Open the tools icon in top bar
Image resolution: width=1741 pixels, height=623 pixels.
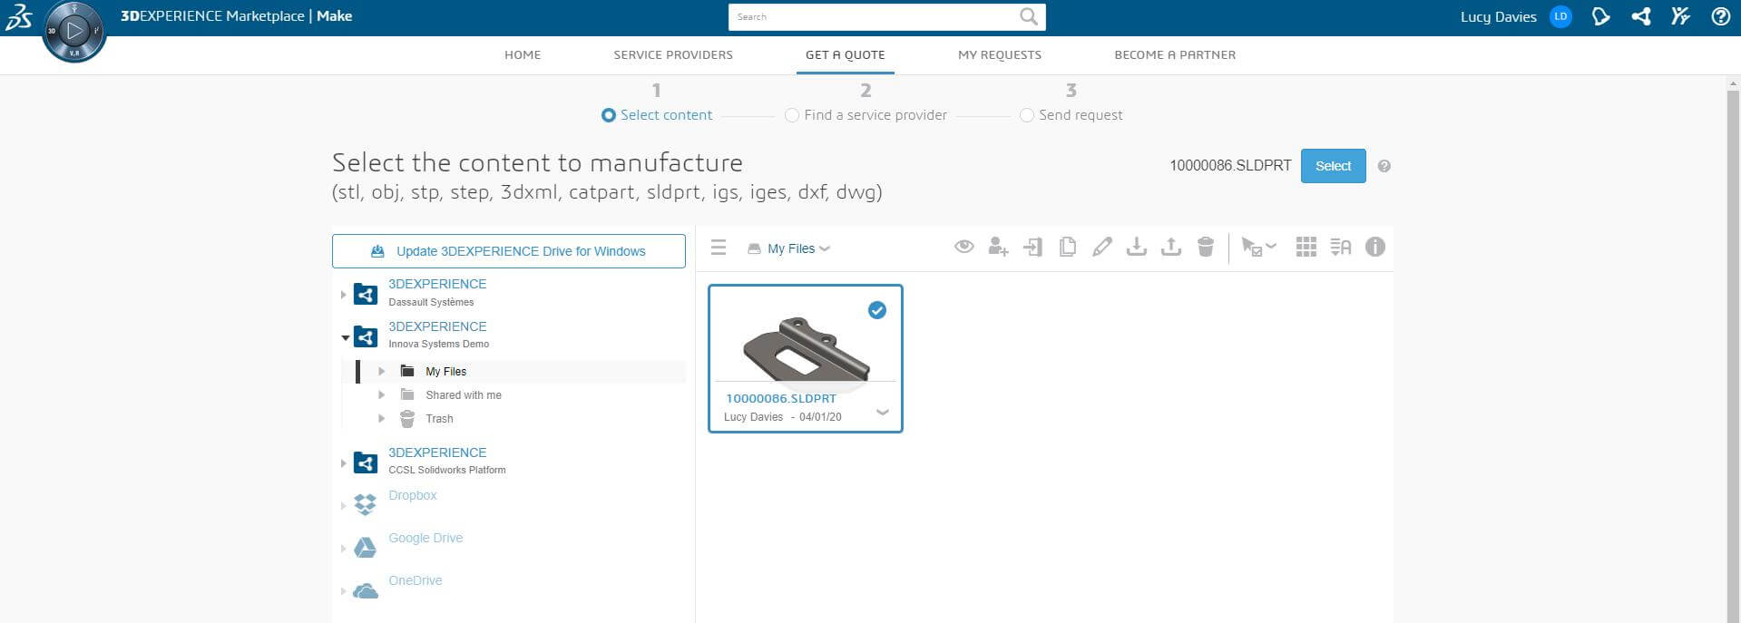[1680, 16]
